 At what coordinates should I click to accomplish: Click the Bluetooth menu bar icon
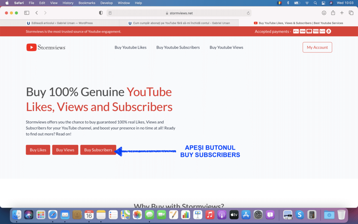point(288,3)
